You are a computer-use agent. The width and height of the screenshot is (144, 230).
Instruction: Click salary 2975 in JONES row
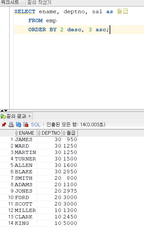(70, 191)
